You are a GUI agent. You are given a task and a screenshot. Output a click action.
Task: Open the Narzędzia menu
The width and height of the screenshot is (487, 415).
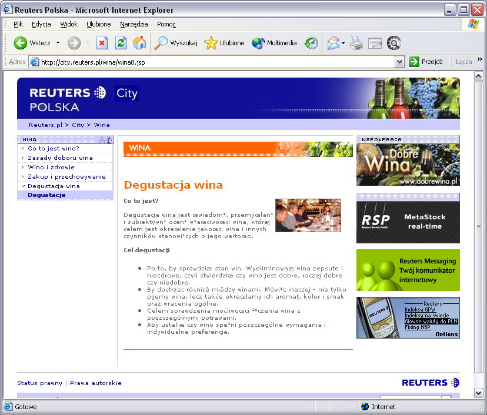[134, 24]
